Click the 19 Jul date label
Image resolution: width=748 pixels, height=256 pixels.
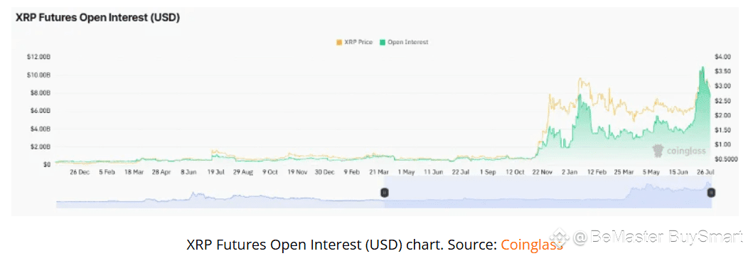(216, 171)
